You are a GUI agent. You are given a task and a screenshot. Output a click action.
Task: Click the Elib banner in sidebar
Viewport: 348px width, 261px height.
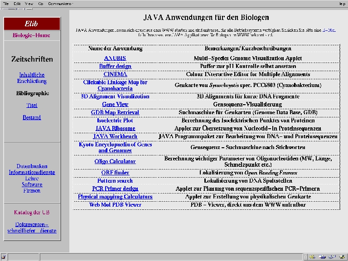click(x=31, y=24)
